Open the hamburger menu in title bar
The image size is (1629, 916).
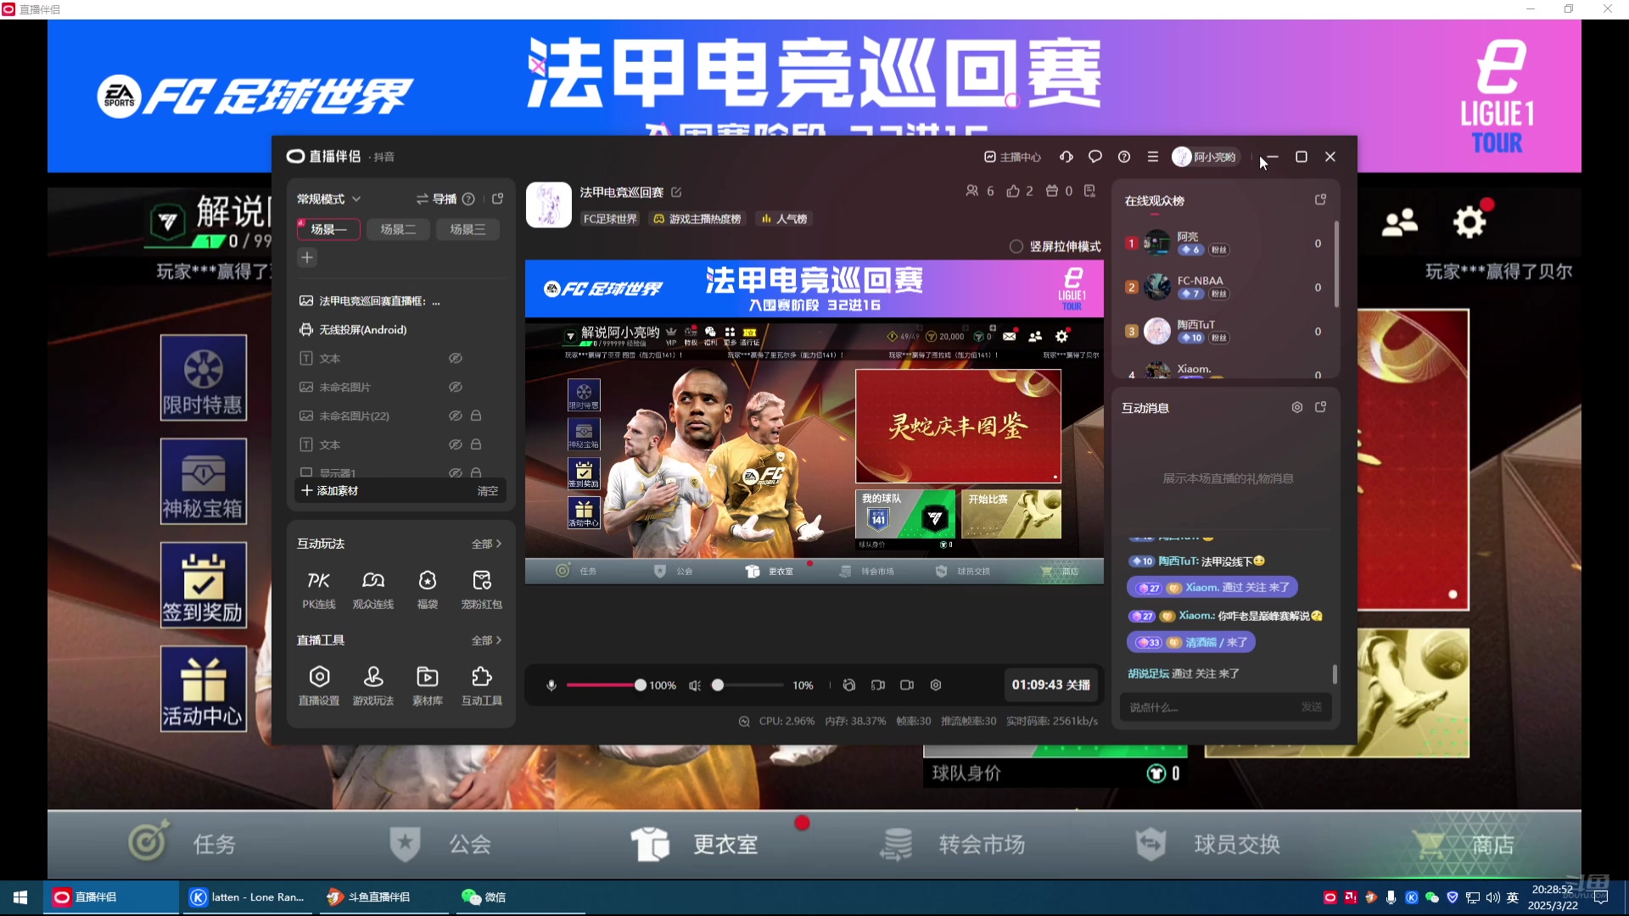click(x=1153, y=157)
